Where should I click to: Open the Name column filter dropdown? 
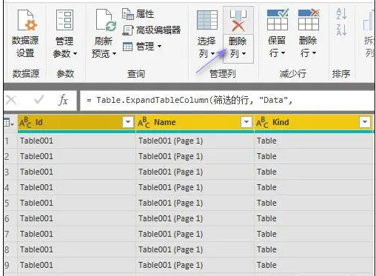coord(246,122)
